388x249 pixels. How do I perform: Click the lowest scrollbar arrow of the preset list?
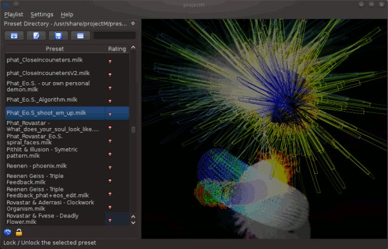pos(133,222)
